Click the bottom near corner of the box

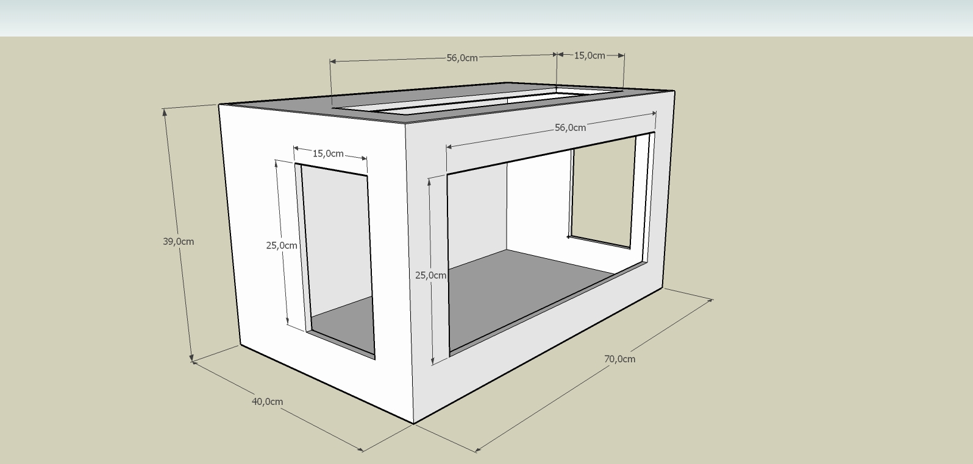[414, 423]
